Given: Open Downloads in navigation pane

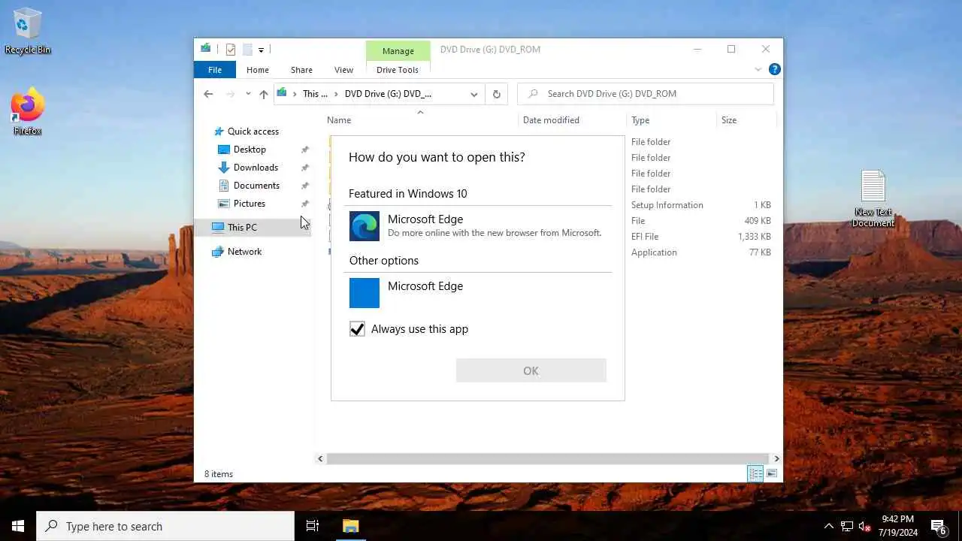Looking at the screenshot, I should (256, 168).
